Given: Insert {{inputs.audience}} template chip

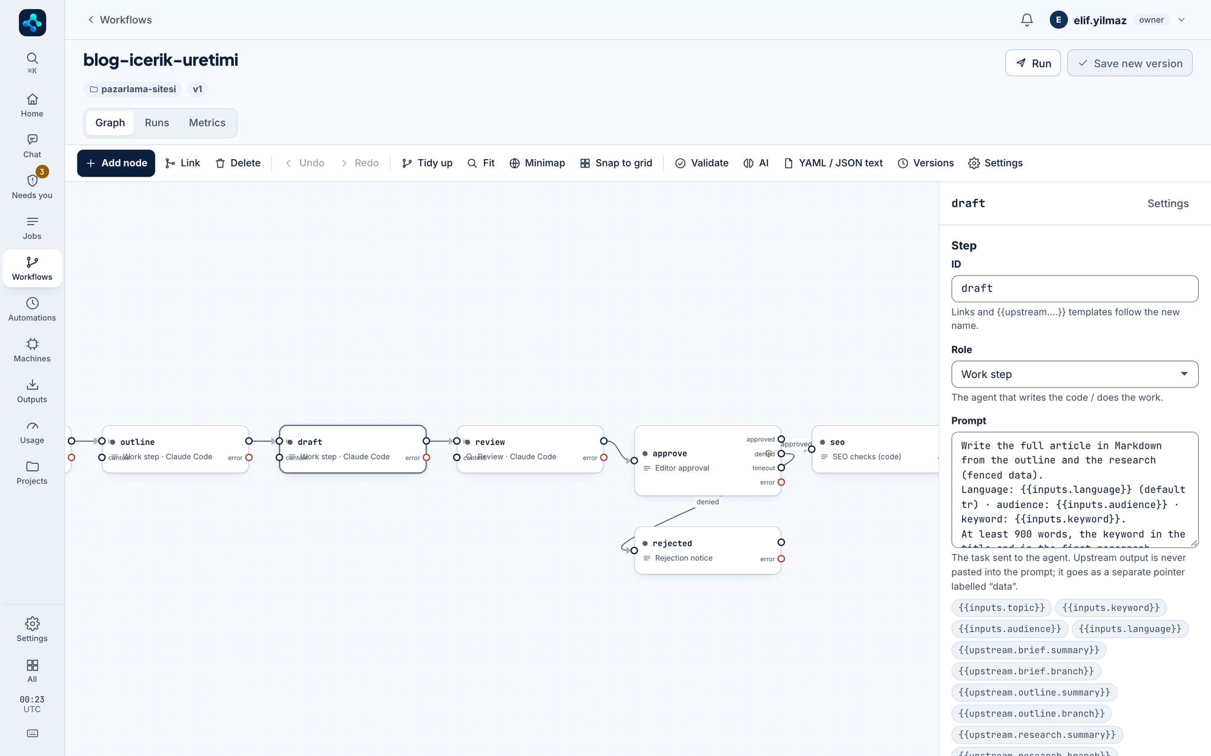Looking at the screenshot, I should (x=1009, y=629).
